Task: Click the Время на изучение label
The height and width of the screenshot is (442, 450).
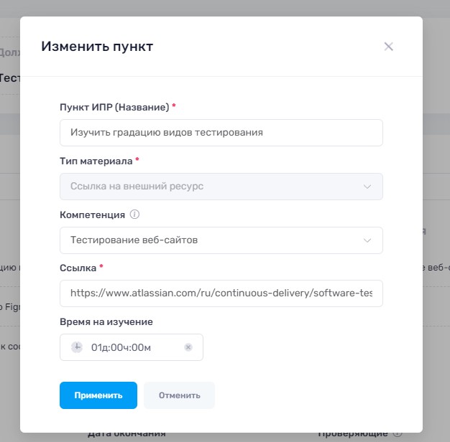Action: [106, 321]
